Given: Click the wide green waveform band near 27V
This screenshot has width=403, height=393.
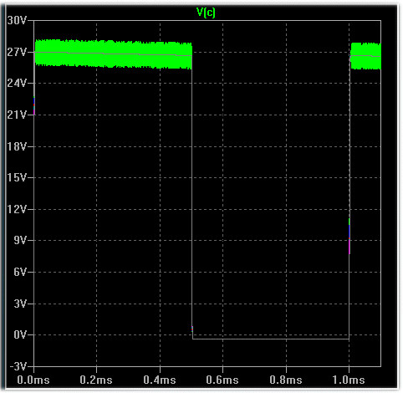Looking at the screenshot, I should [x=114, y=54].
